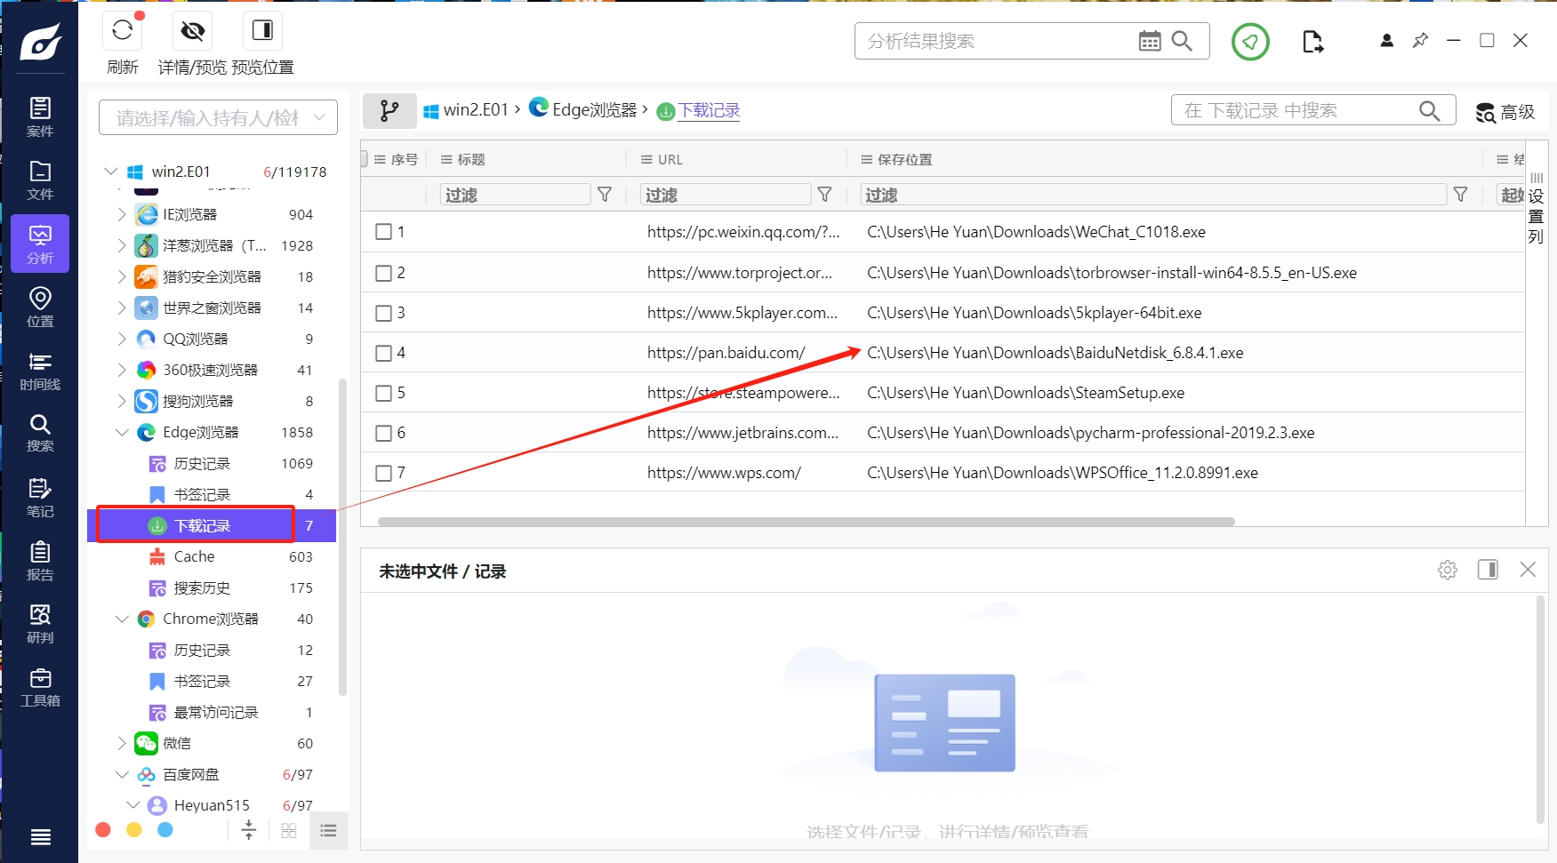Check row 7 WPSOffice download checkbox

pyautogui.click(x=383, y=473)
